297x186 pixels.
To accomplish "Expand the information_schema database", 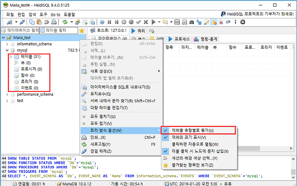I will (x=7, y=44).
